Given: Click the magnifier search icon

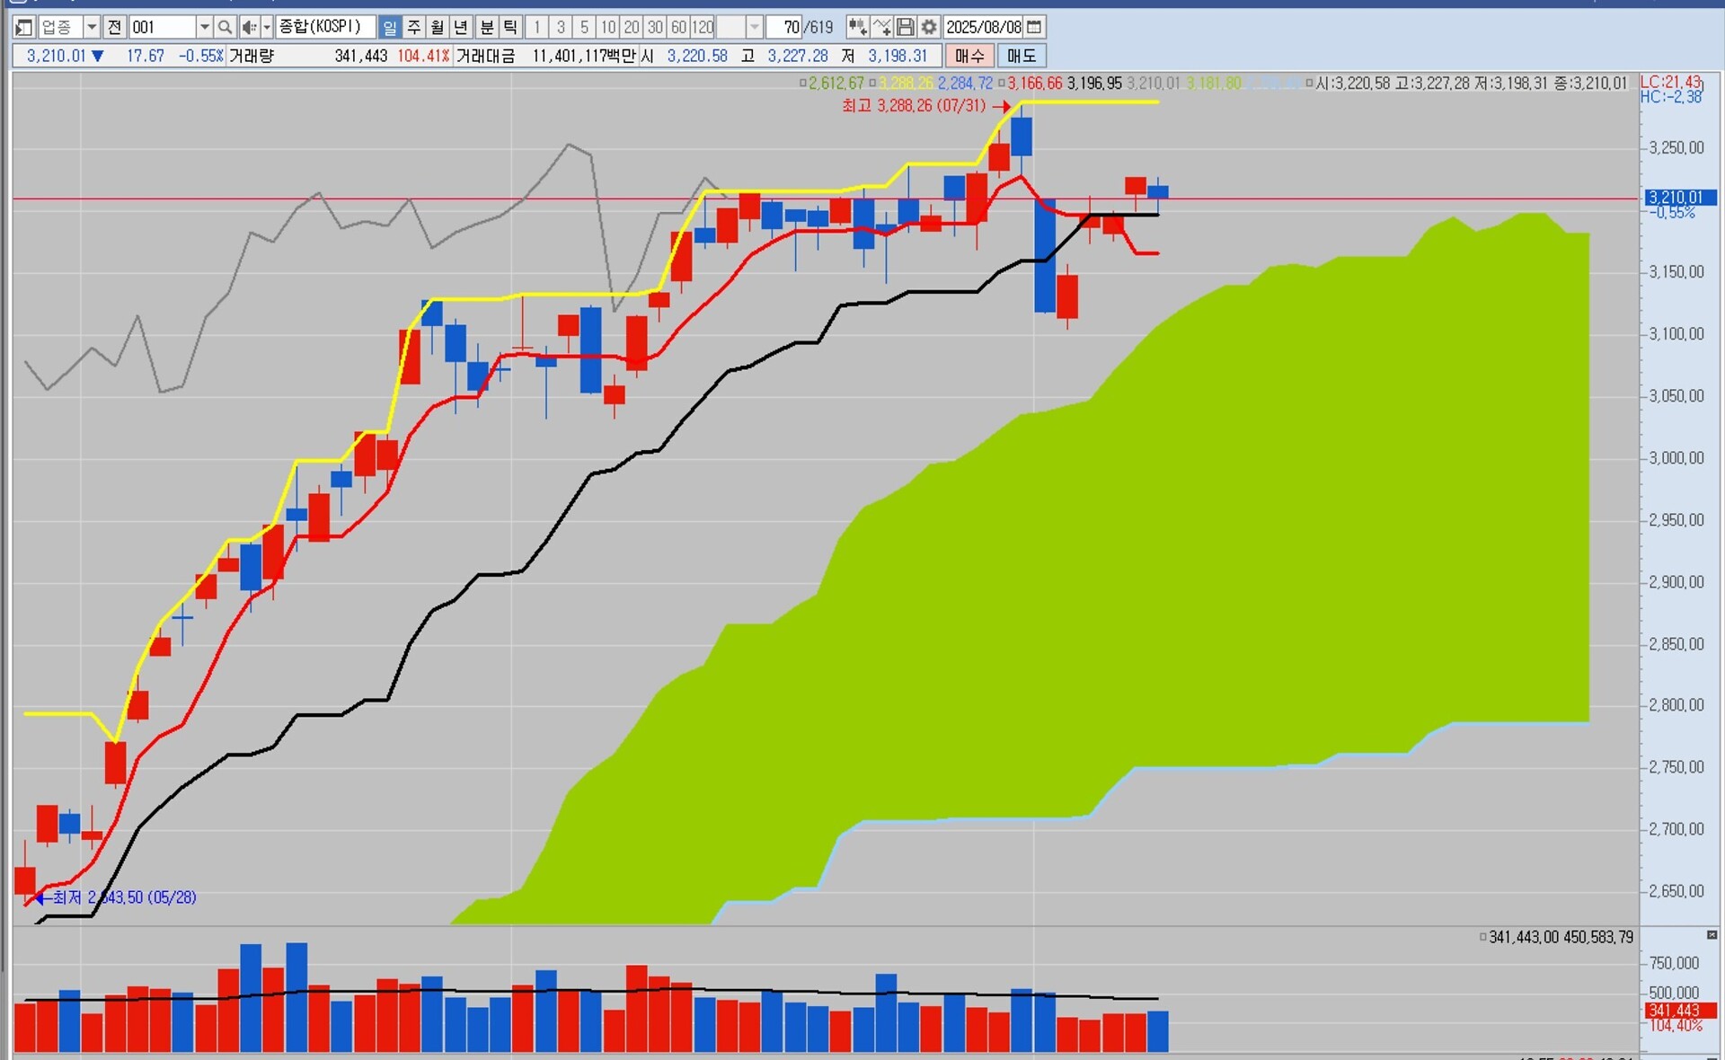Looking at the screenshot, I should (225, 27).
